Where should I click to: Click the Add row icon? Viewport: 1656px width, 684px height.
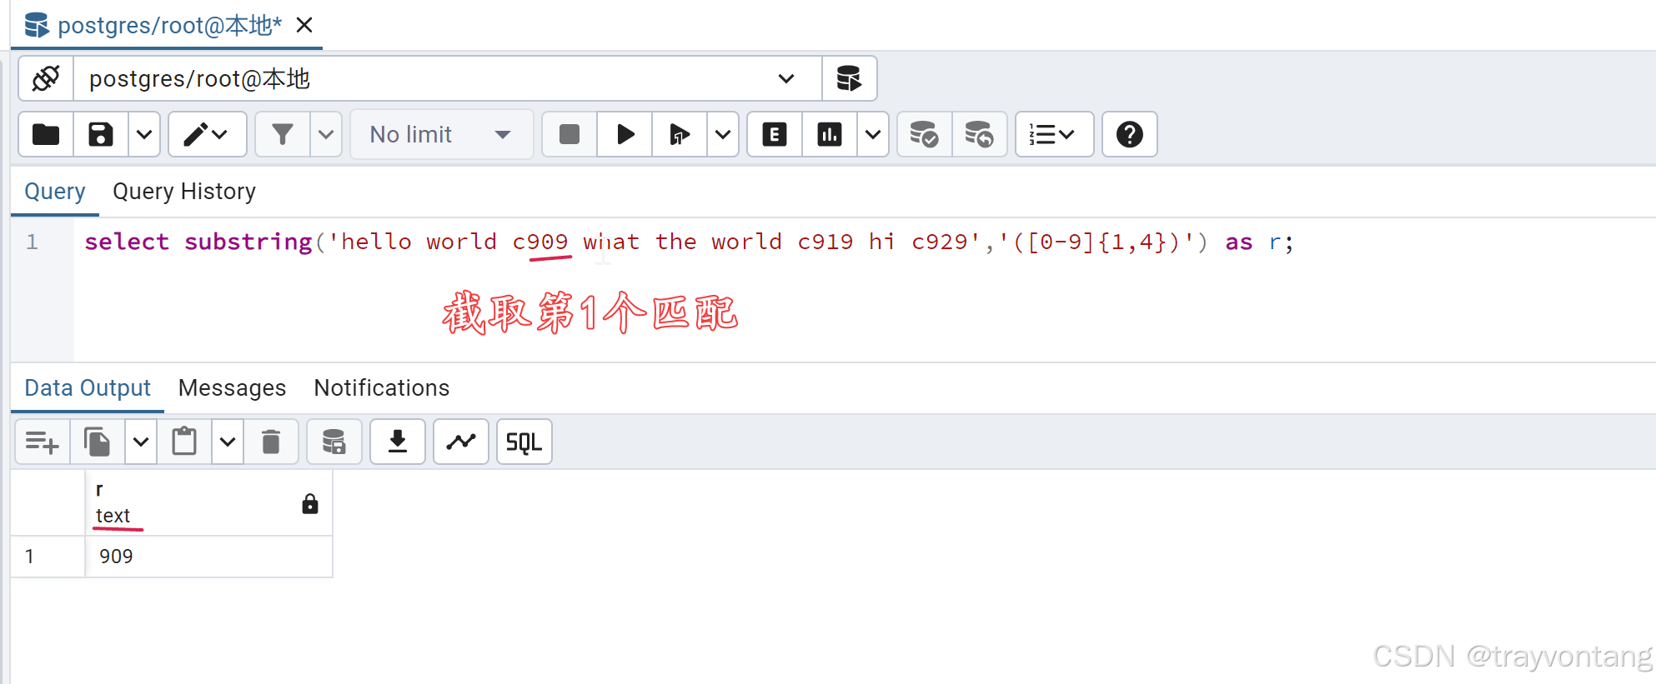pos(43,442)
